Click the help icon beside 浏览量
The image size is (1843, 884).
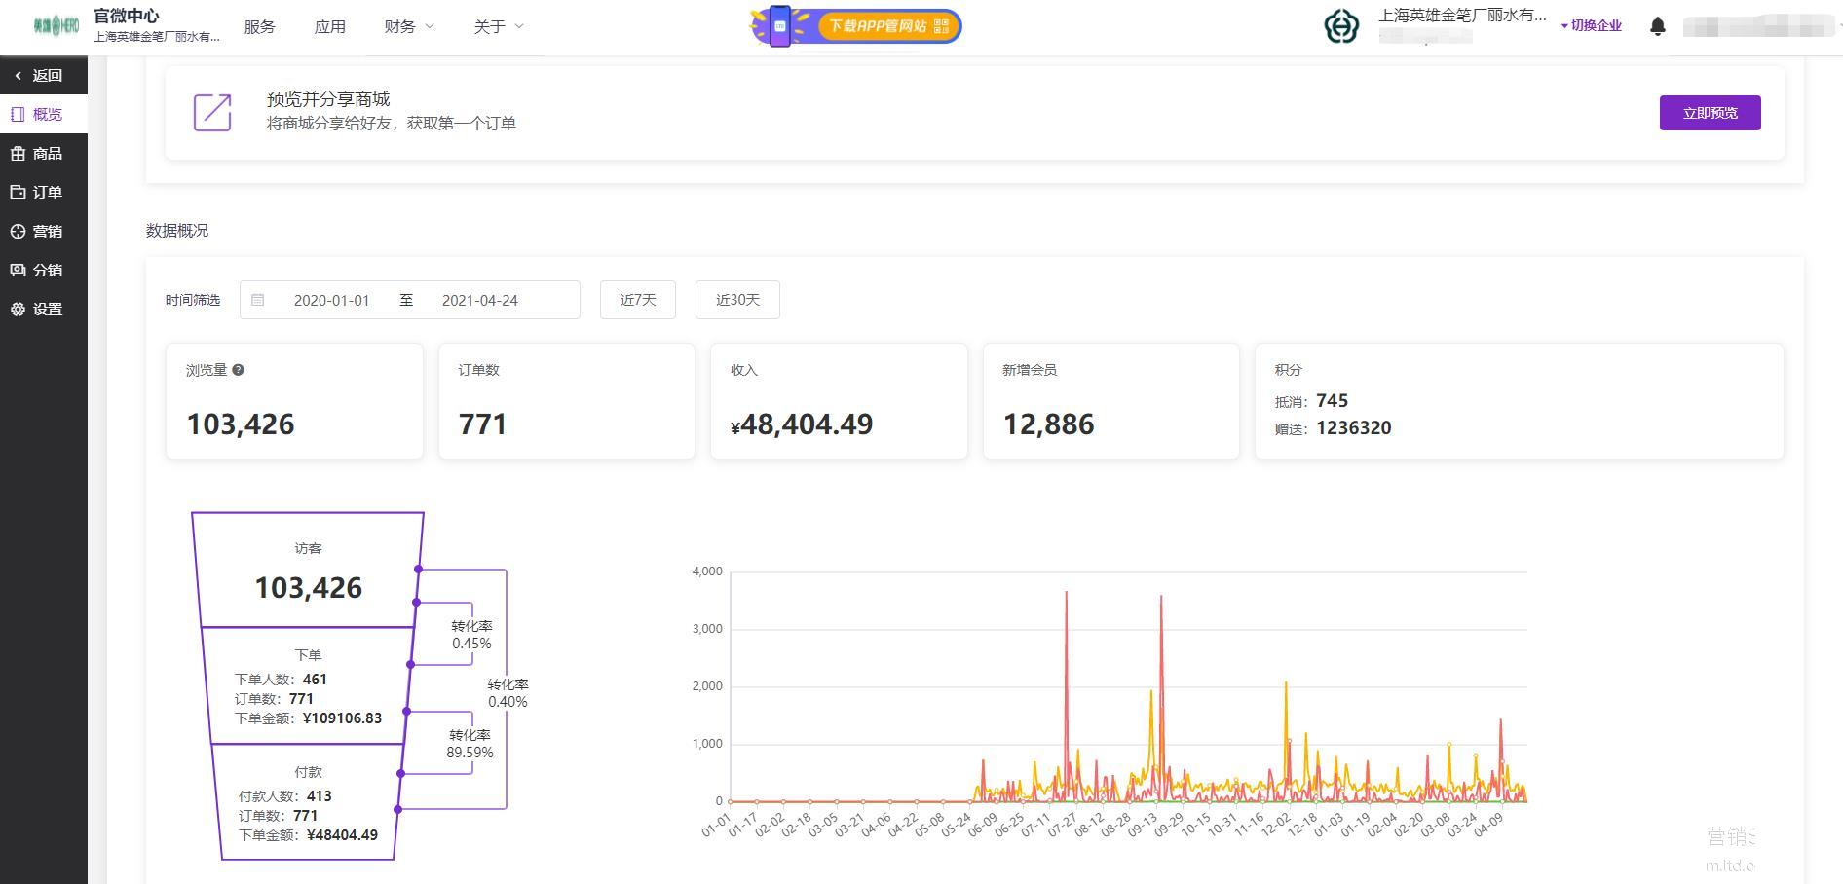[x=238, y=370]
